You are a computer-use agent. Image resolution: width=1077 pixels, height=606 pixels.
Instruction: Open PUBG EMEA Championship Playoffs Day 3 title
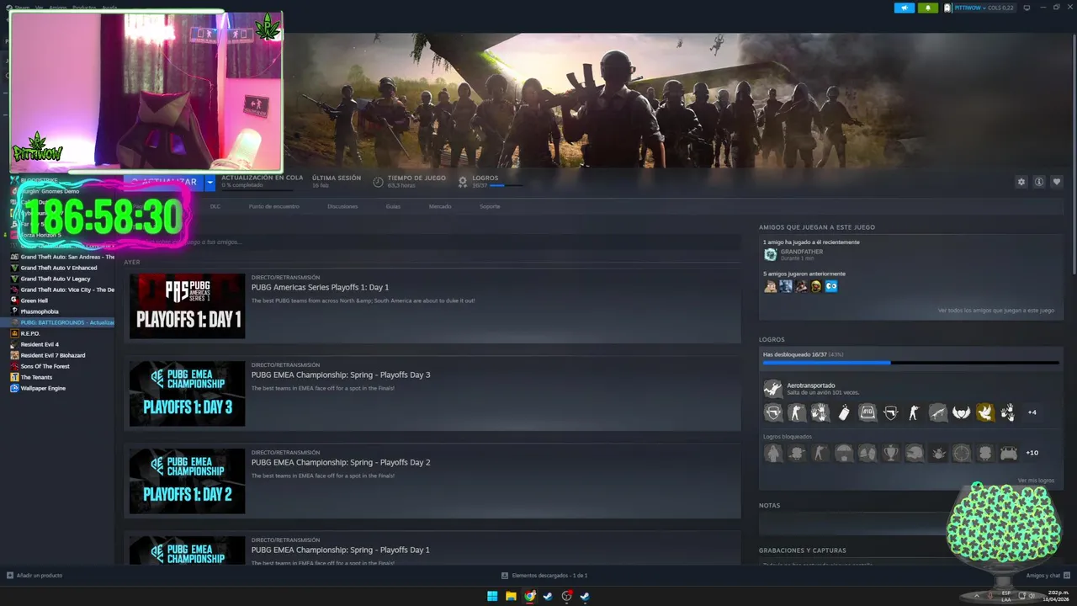[341, 375]
